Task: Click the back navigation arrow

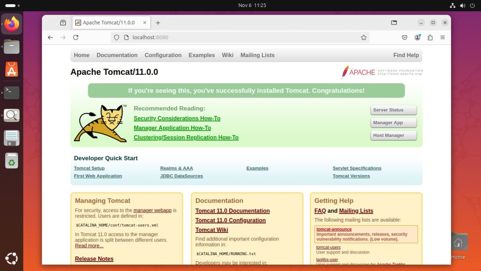Action: pos(50,37)
